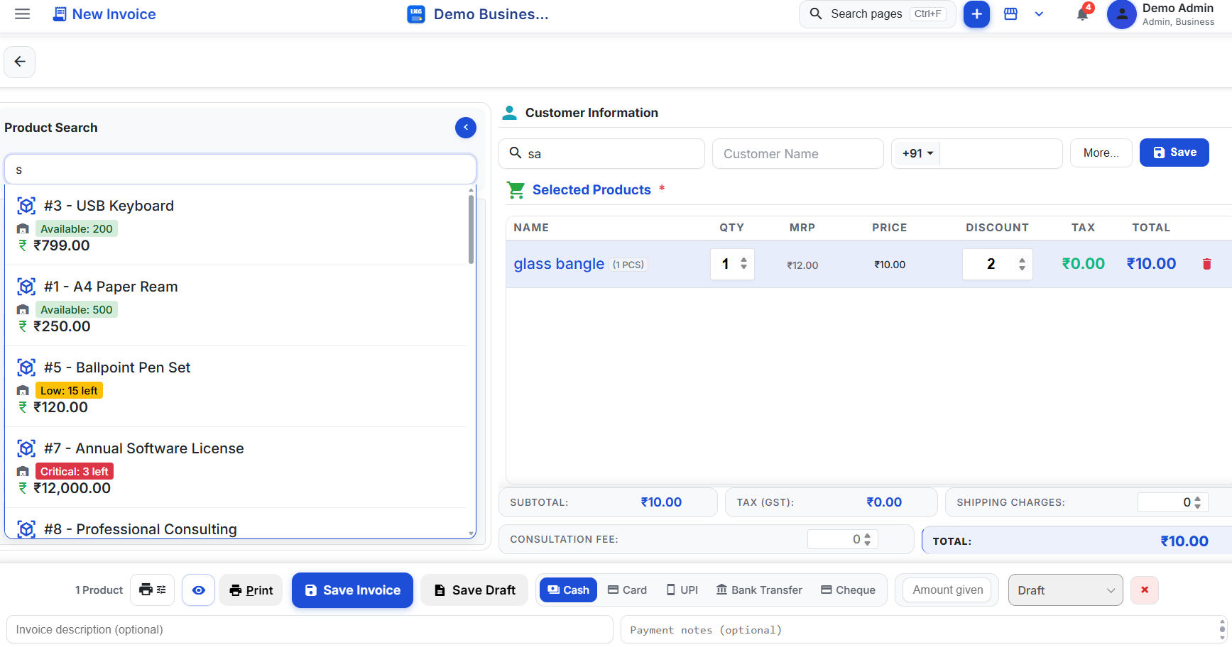Click the Invoice description field
The height and width of the screenshot is (647, 1232).
coord(310,629)
